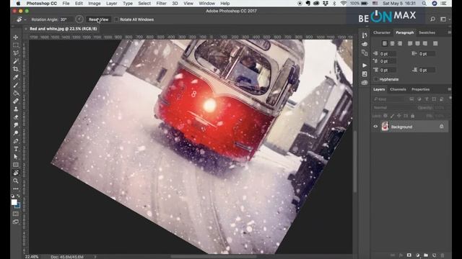Add a layer mask from Layers footer
This screenshot has height=259, width=462.
click(x=409, y=255)
